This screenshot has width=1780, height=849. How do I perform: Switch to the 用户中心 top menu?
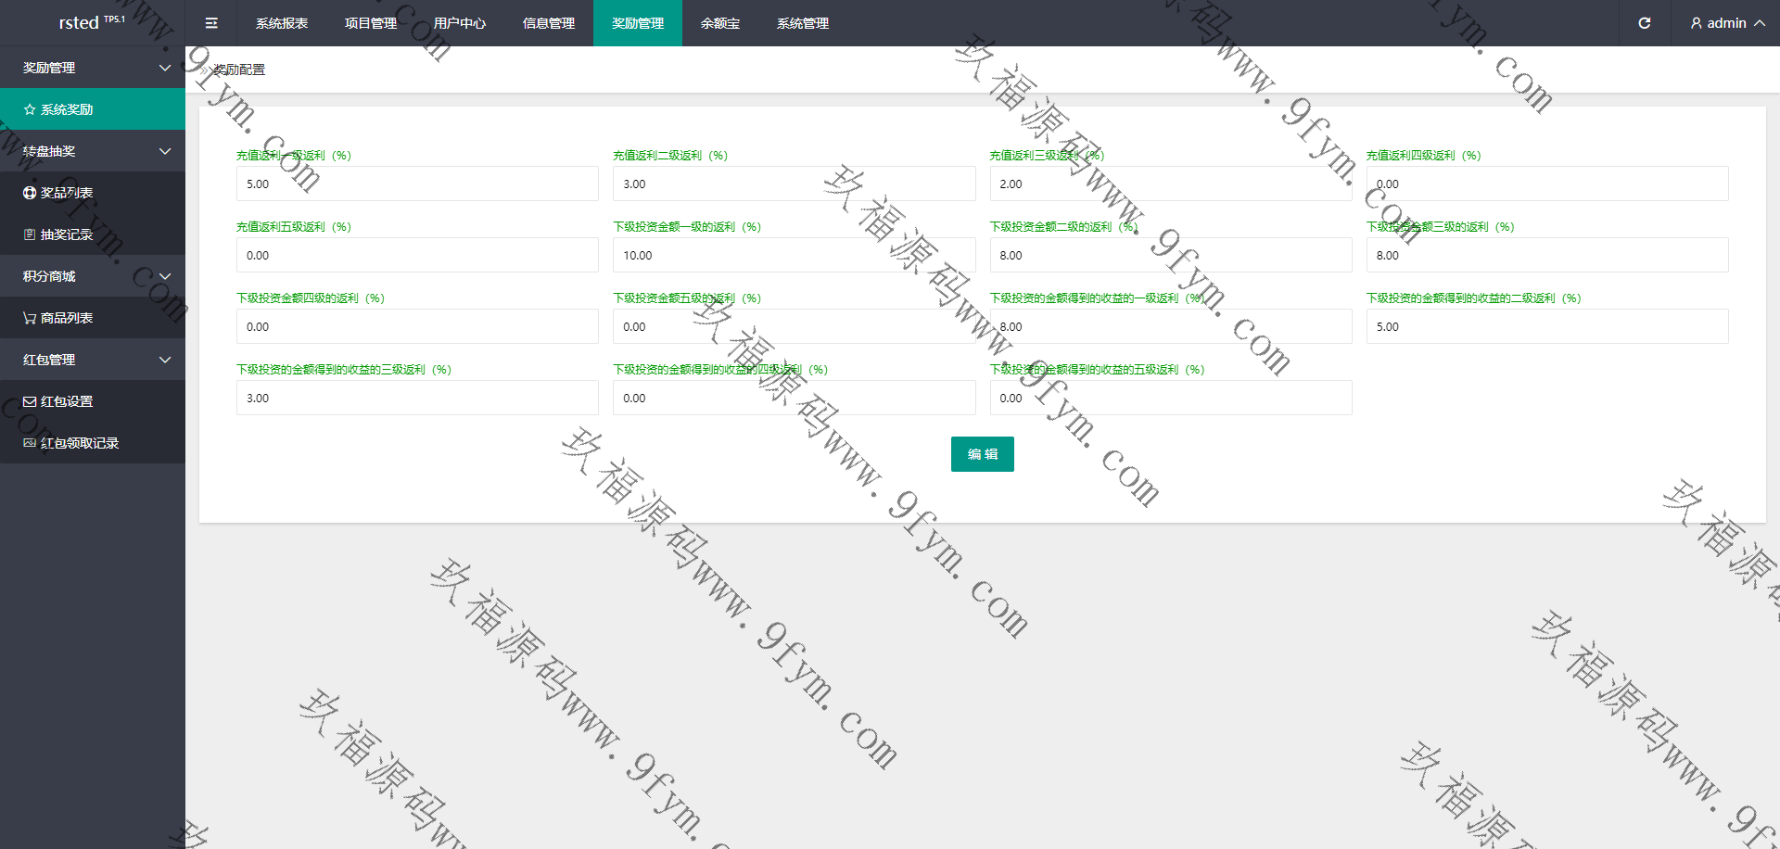(x=460, y=23)
